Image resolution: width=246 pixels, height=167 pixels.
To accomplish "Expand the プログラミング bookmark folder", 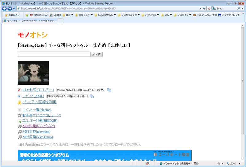I will click(x=129, y=15).
